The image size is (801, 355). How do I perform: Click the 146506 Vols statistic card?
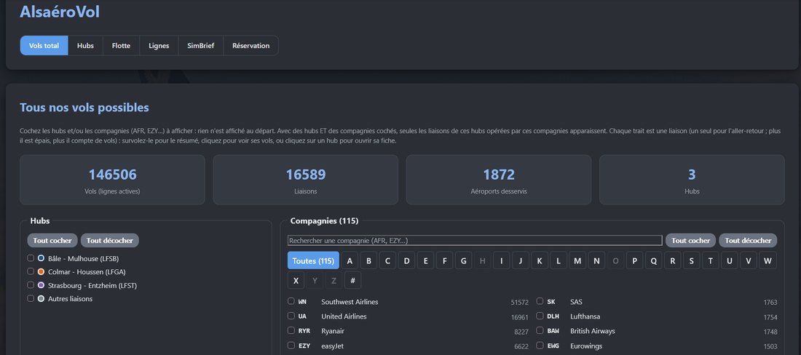coord(112,180)
